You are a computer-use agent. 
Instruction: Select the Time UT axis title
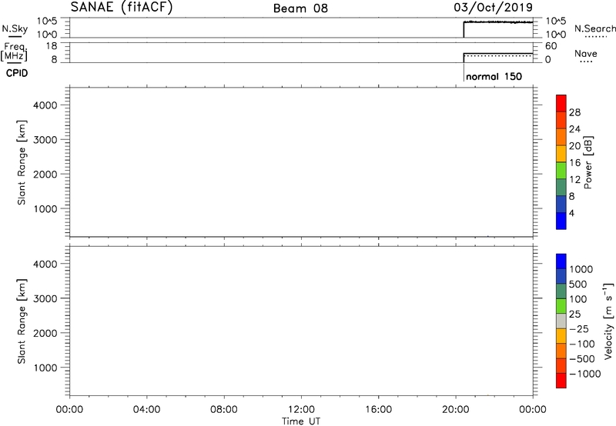(x=301, y=421)
